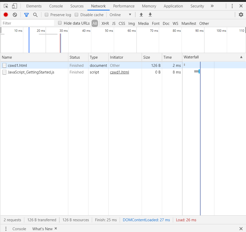
Task: Import HAR file via upload icon
Action: click(x=141, y=15)
